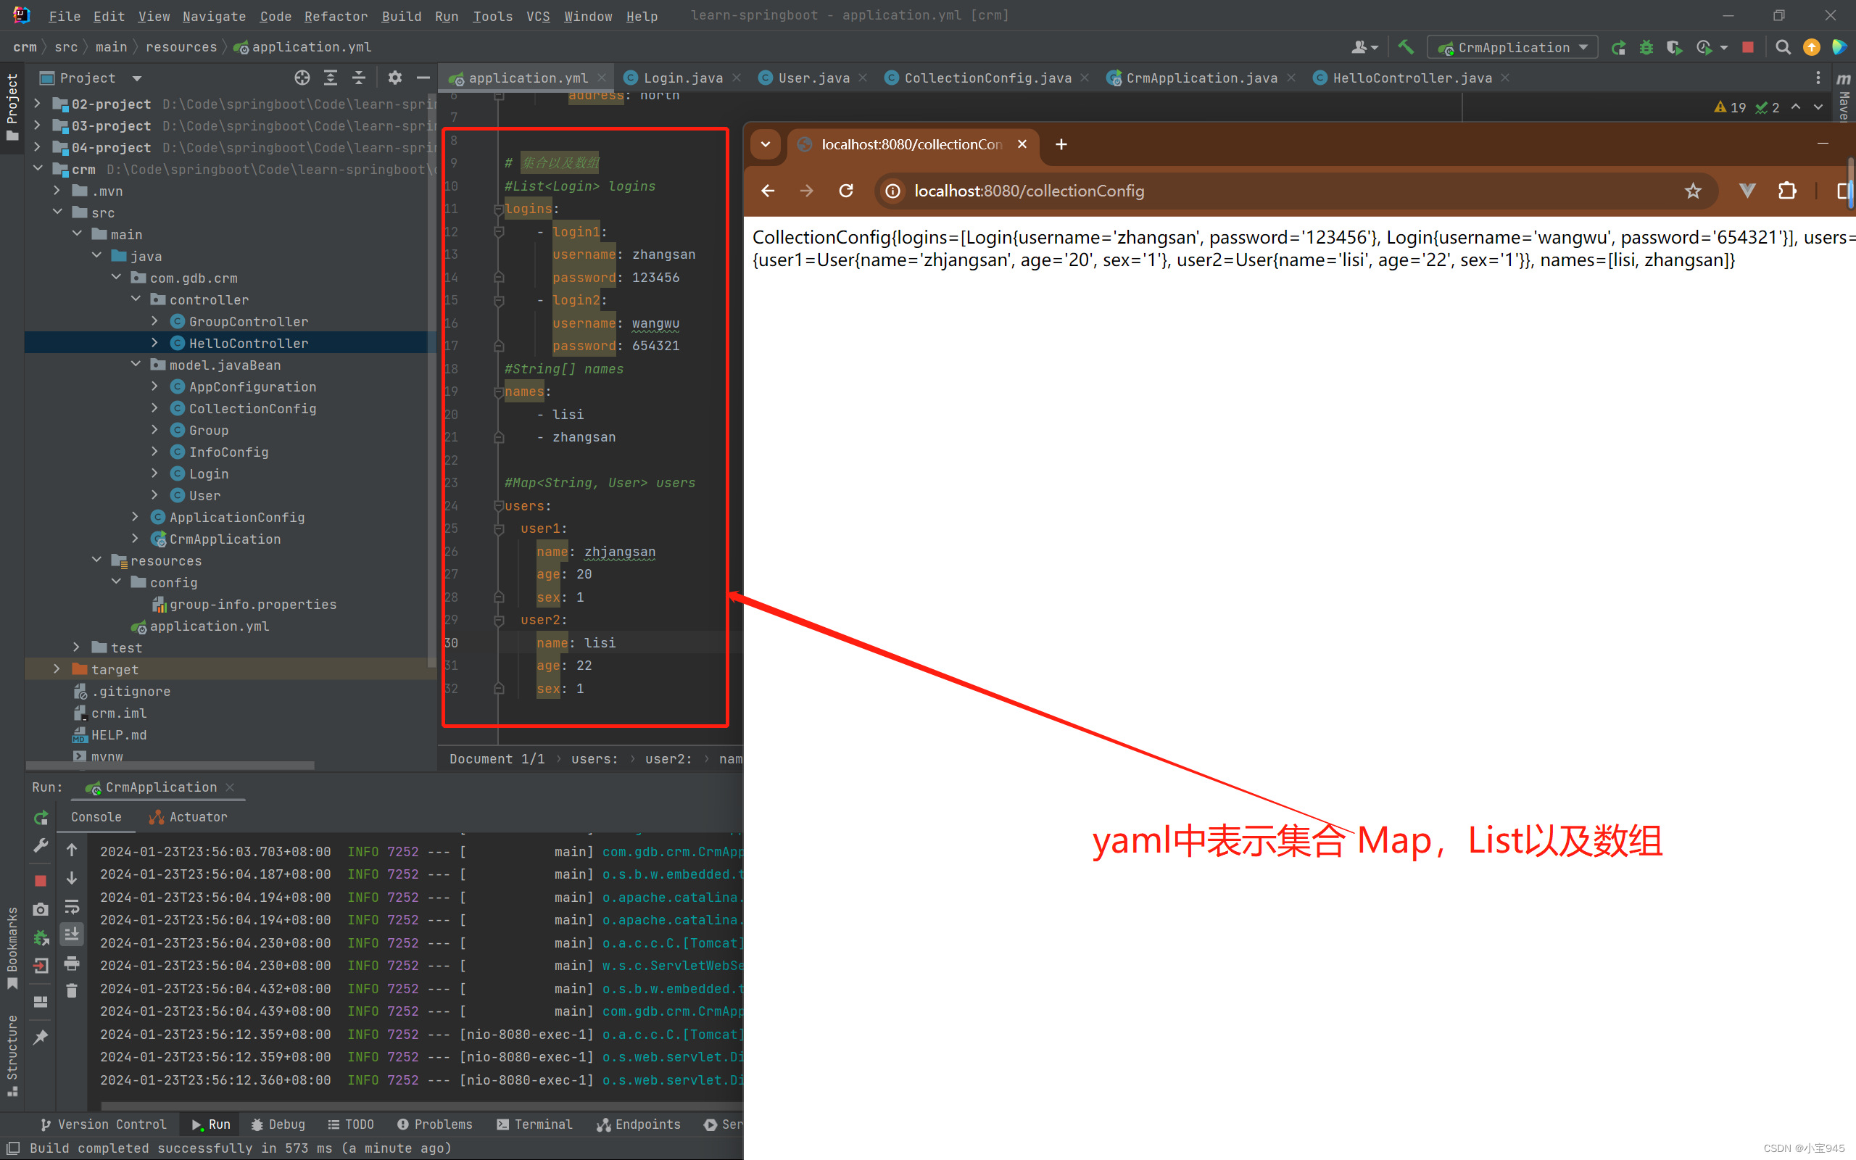Click the browser reload button
This screenshot has height=1160, width=1856.
(x=846, y=190)
